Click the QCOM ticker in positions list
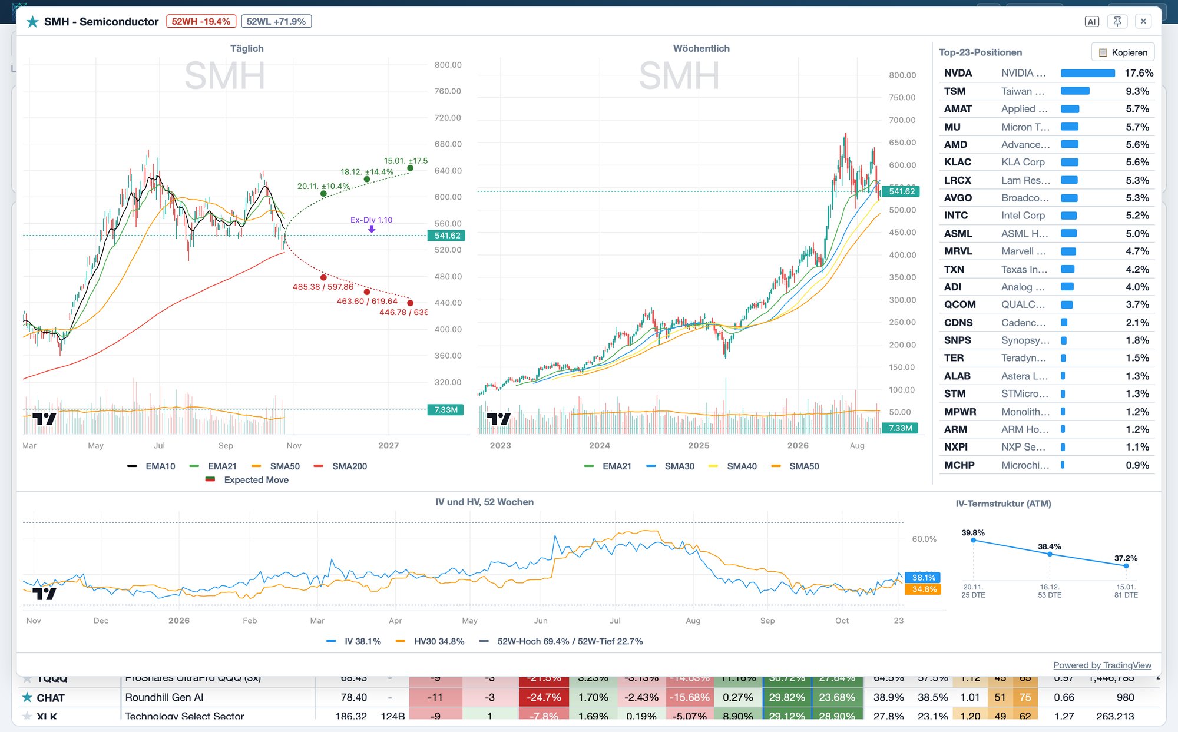This screenshot has height=732, width=1178. pos(959,304)
